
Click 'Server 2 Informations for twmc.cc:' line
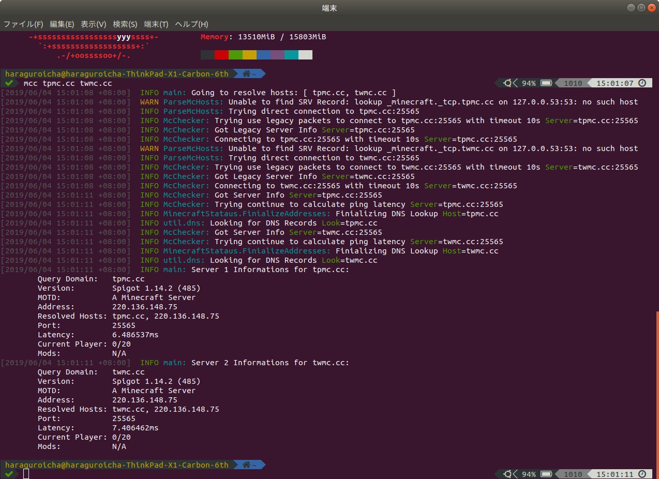175,363
